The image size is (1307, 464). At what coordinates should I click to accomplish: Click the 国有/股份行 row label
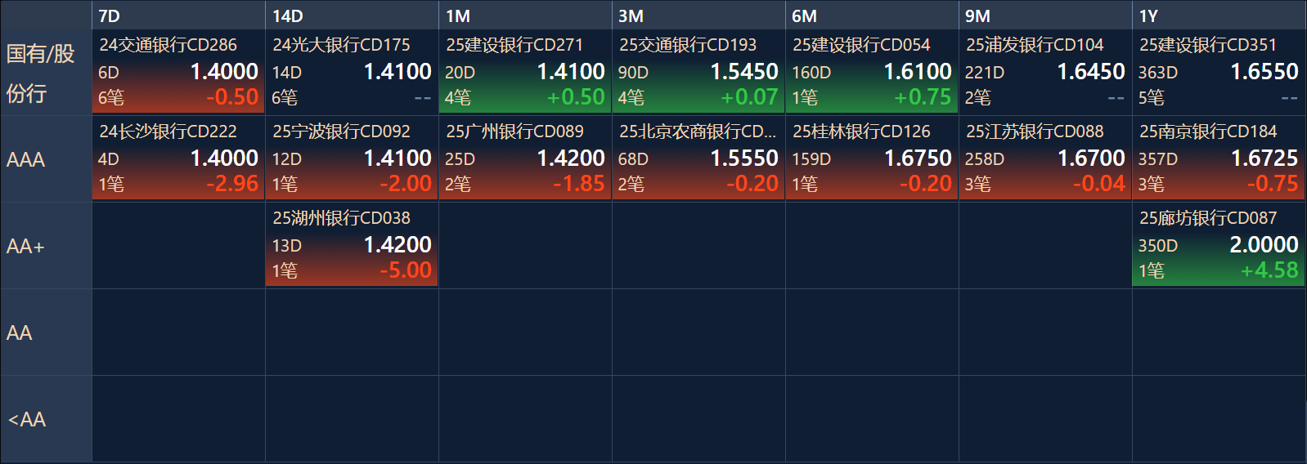coord(46,73)
